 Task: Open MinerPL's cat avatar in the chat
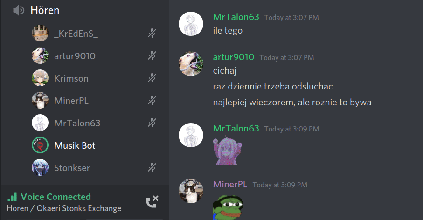(191, 191)
